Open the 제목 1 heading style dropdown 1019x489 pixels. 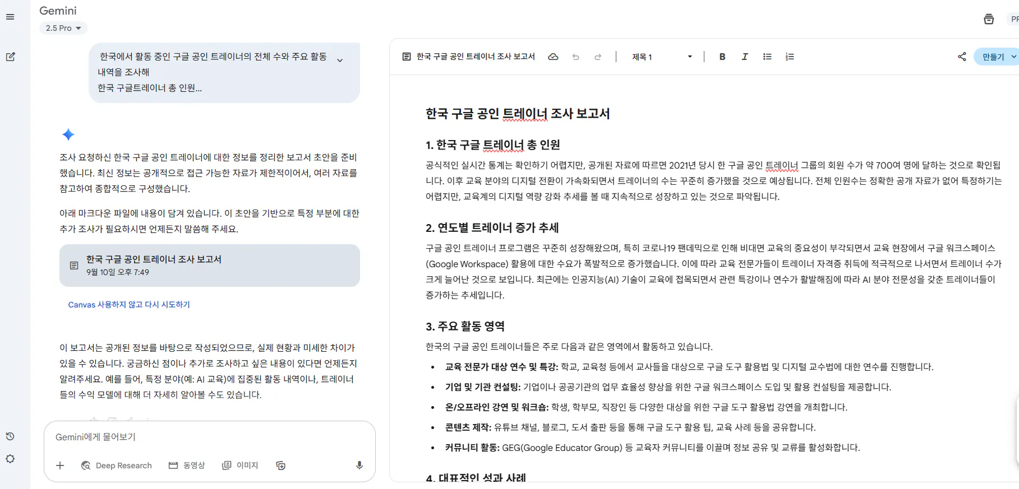point(662,57)
